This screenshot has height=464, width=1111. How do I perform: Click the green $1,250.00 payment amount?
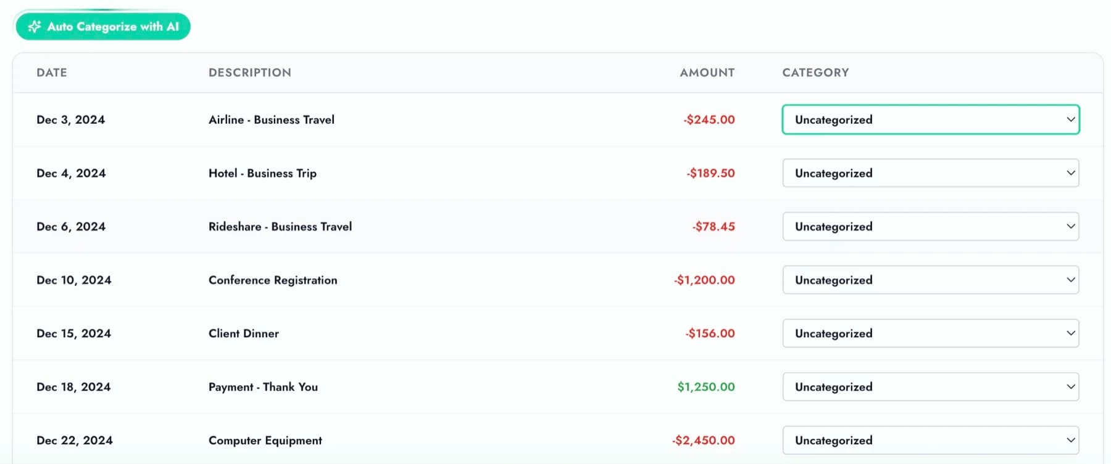(705, 386)
